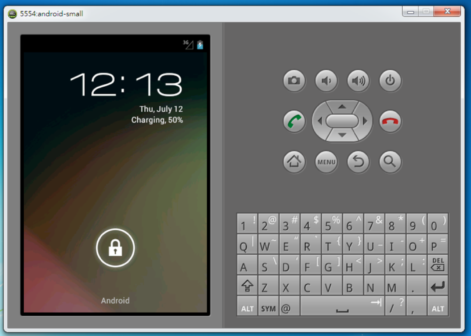The width and height of the screenshot is (471, 336).
Task: Click the battery charging status icon
Action: [x=200, y=45]
